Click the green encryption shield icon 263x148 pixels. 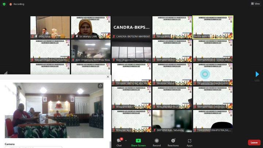coord(4,4)
